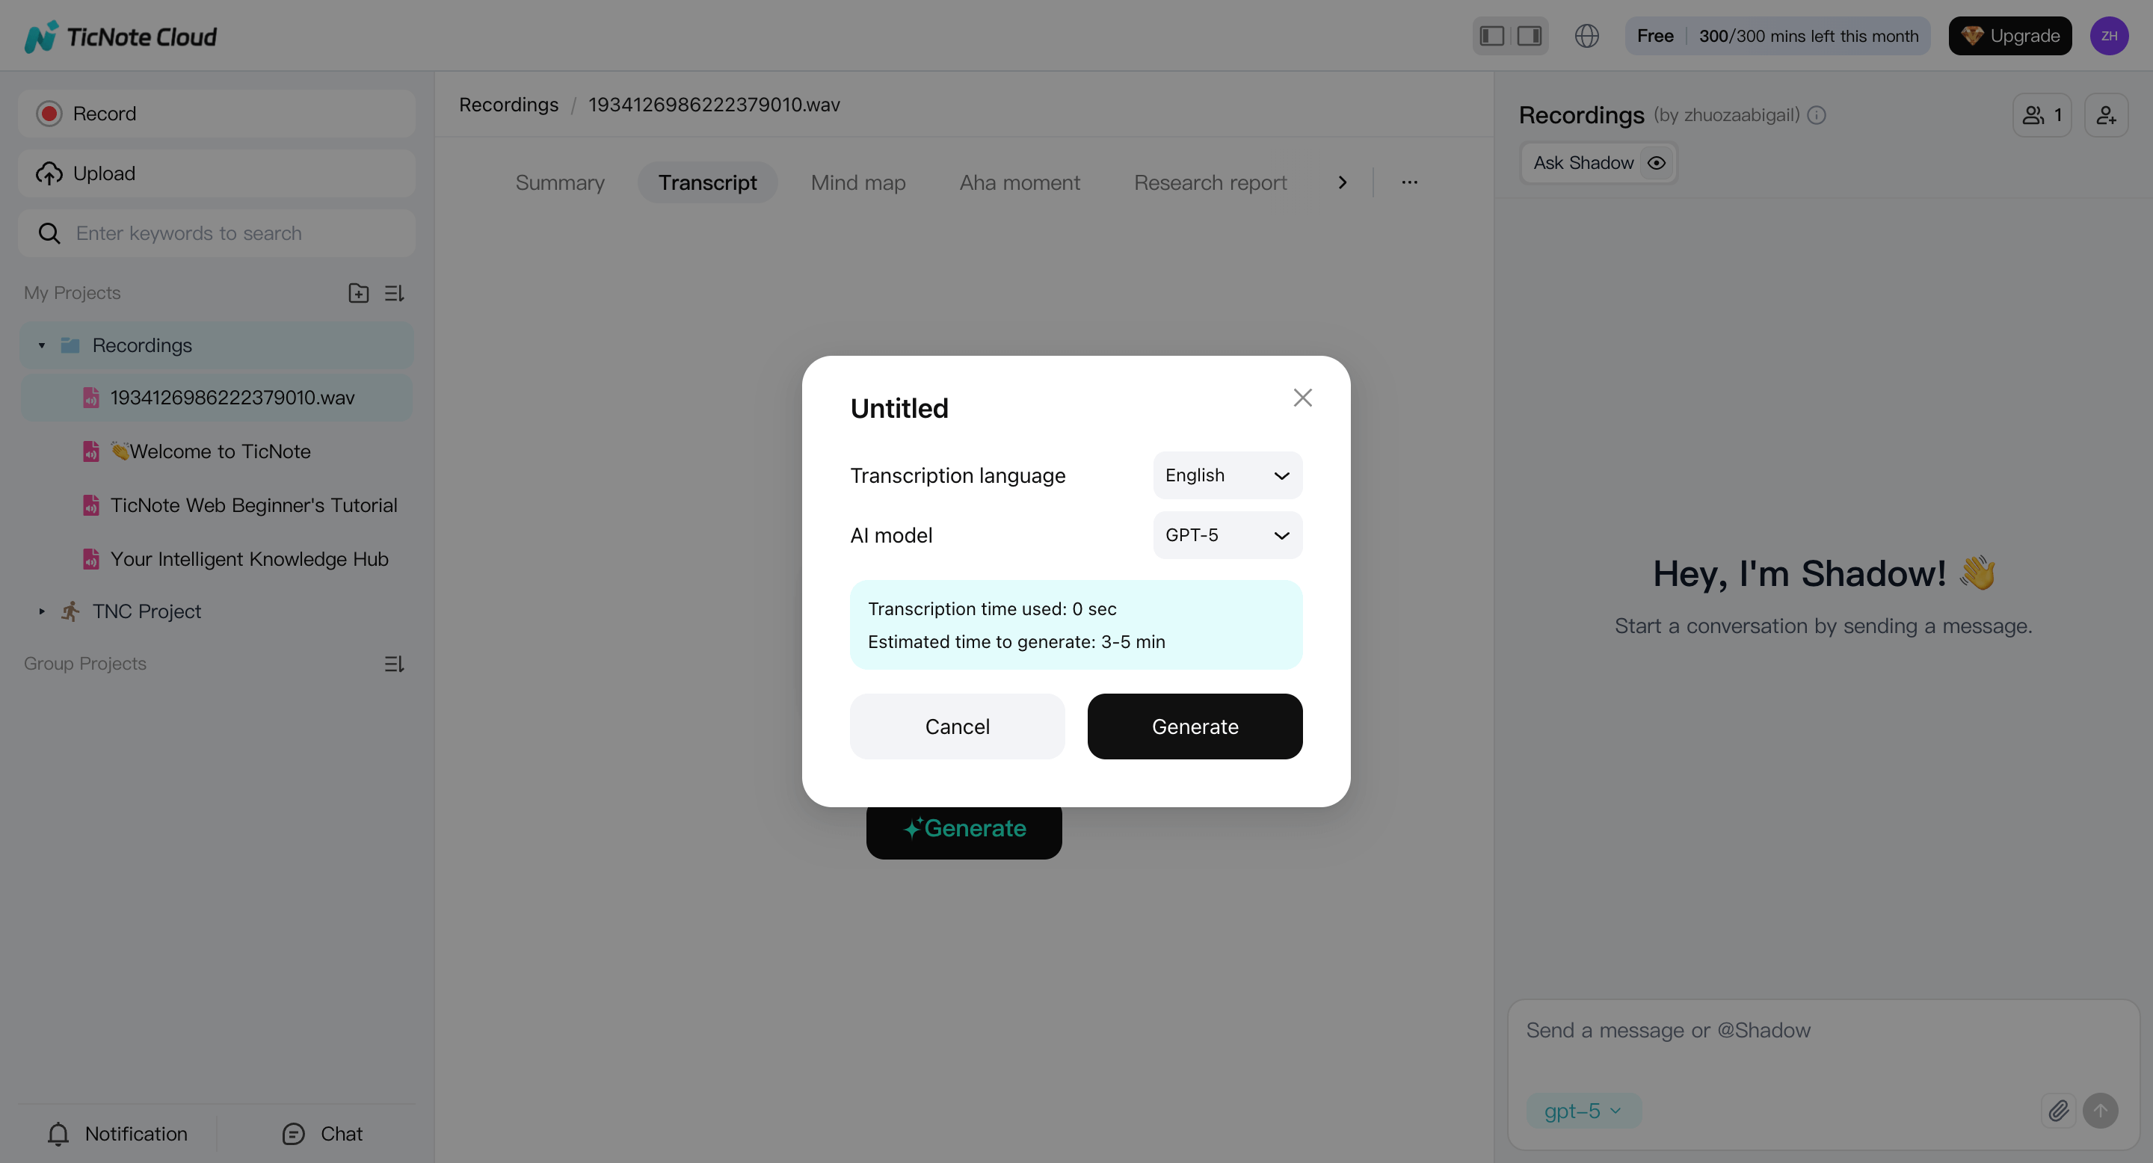Switch to the Summary tab
Image resolution: width=2153 pixels, height=1163 pixels.
[559, 182]
